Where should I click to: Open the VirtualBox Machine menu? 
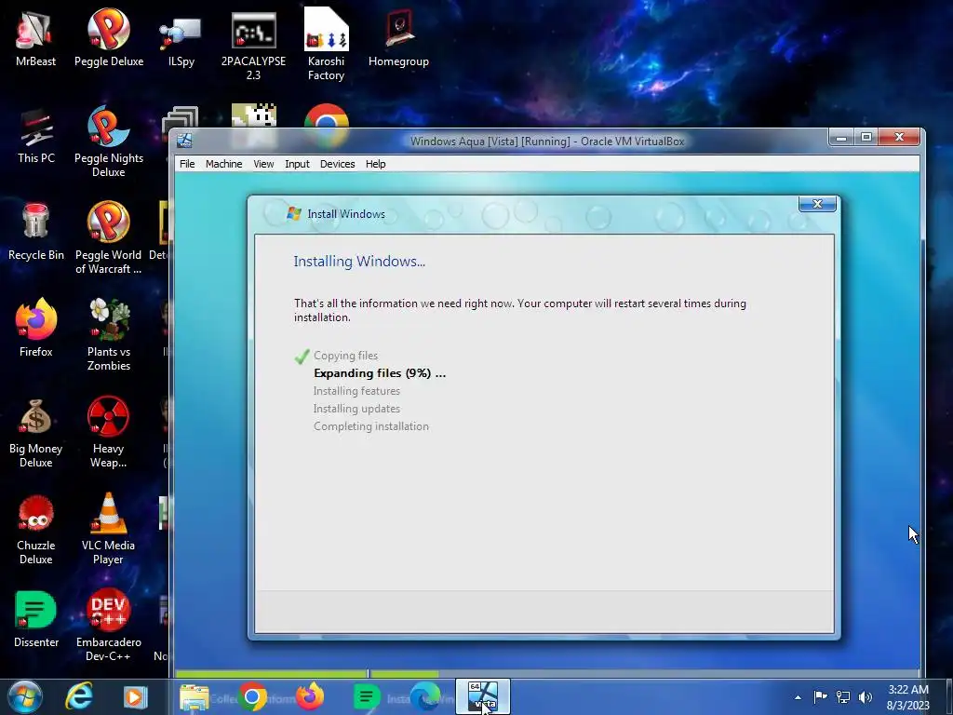[223, 164]
